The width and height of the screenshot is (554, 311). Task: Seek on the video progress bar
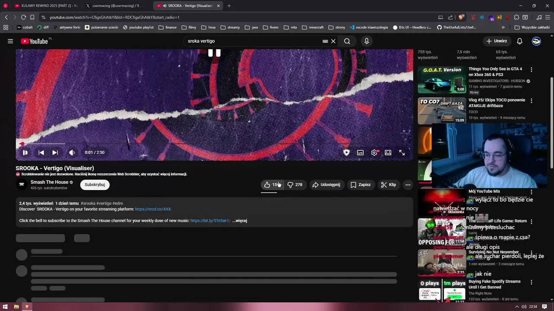point(214,144)
